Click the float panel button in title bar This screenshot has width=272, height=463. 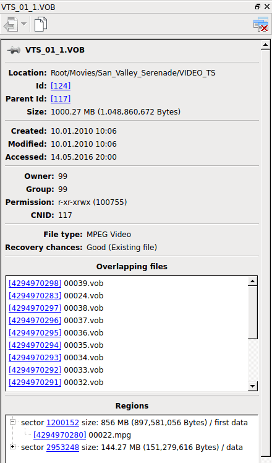[258, 6]
